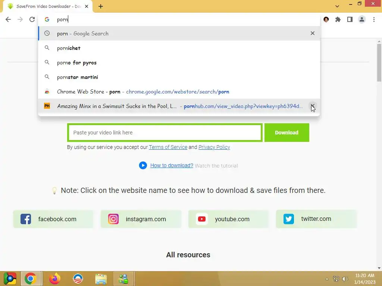The image size is (382, 286).
Task: Open the Start menu icon on the taskbar
Action: 10,279
